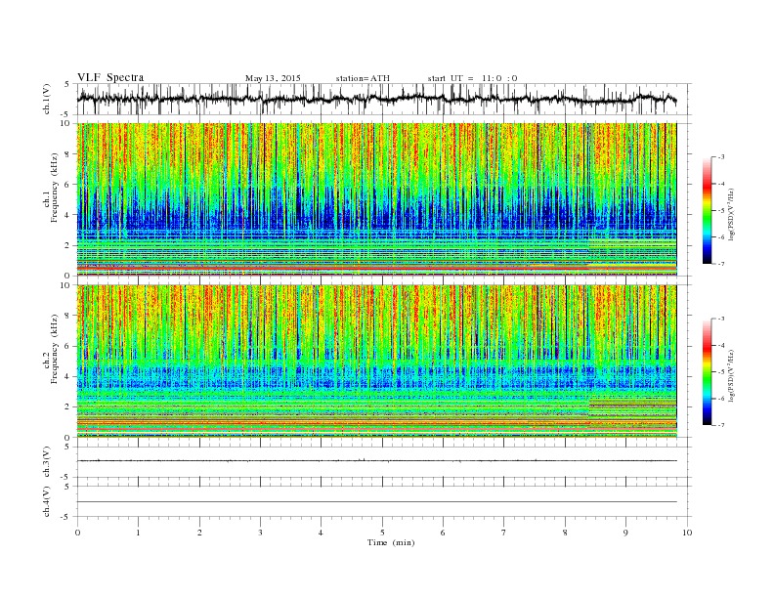Click the "6" kHz tick on ch.2 spectrogram
This screenshot has height=598, width=774.
coord(68,346)
